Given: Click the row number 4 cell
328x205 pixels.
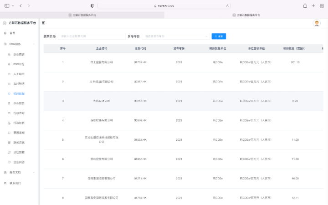Looking at the screenshot, I should pyautogui.click(x=63, y=120).
